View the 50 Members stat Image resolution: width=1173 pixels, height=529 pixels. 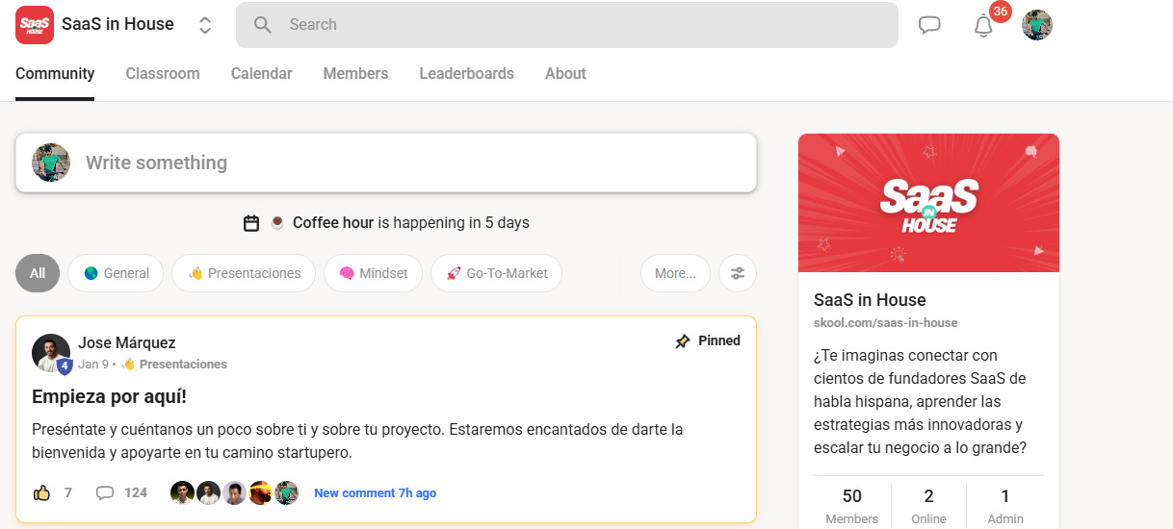(852, 507)
